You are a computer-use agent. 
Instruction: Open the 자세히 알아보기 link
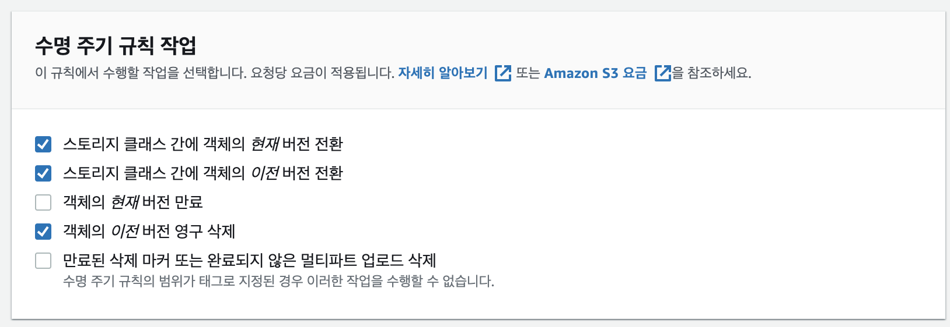[442, 73]
